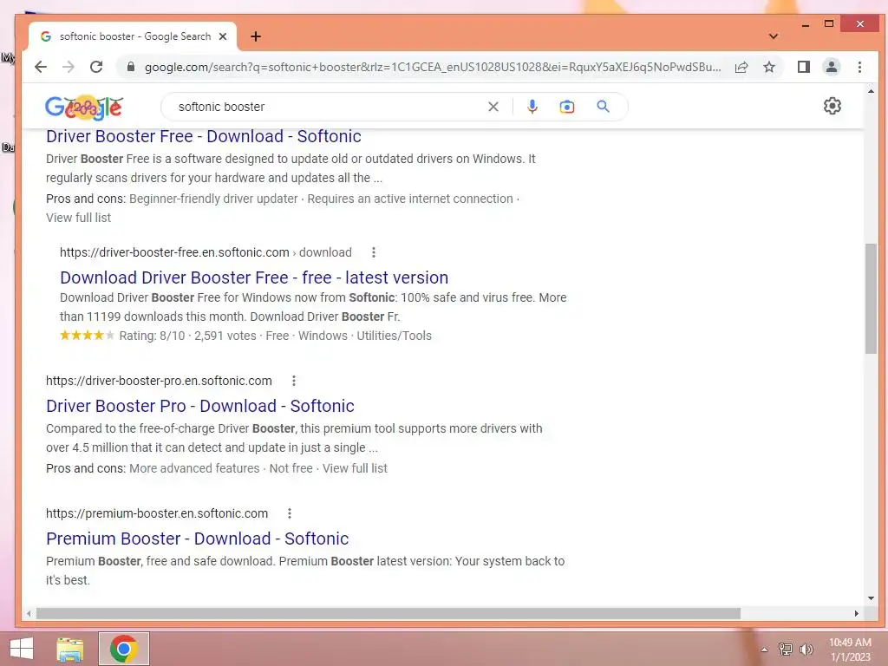The height and width of the screenshot is (666, 888).
Task: Focus the Google search input field
Action: [x=329, y=107]
